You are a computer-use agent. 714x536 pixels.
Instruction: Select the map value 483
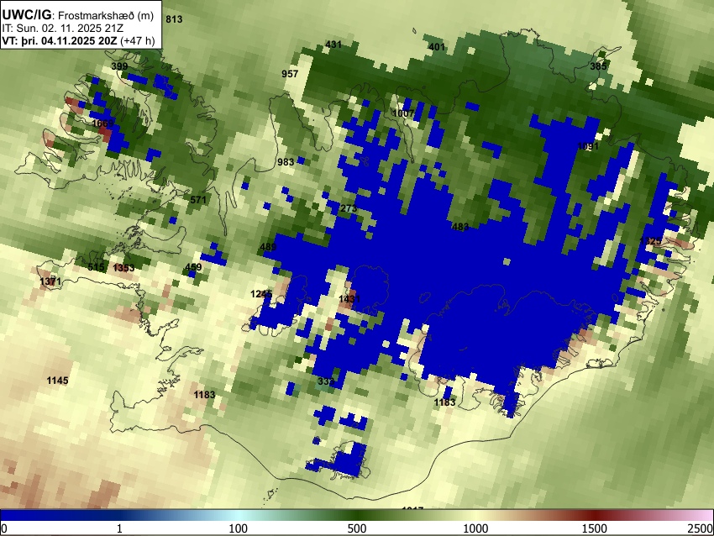click(460, 227)
